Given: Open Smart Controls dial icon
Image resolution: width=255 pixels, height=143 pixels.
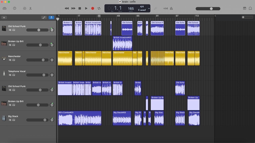Looking at the screenshot, I should 24,8.
